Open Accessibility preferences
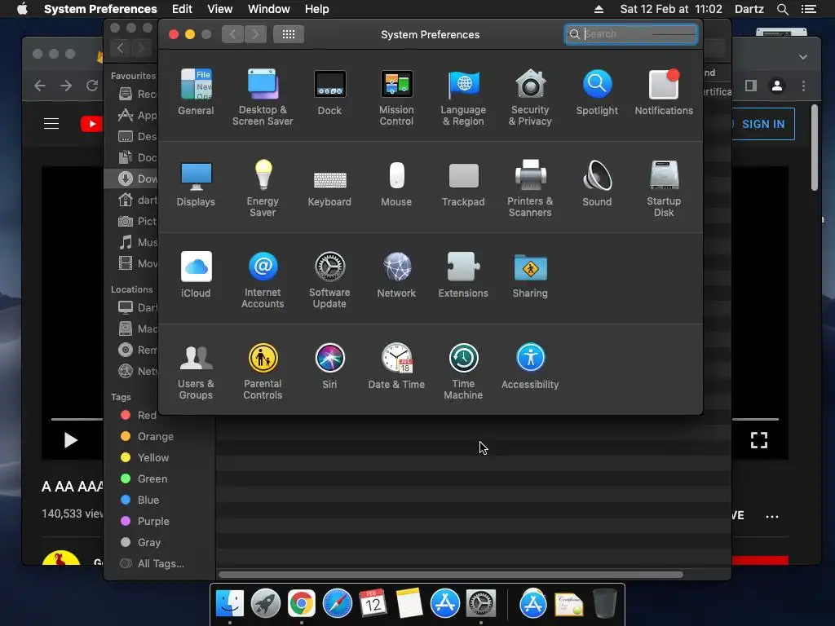Viewport: 835px width, 626px height. click(530, 366)
